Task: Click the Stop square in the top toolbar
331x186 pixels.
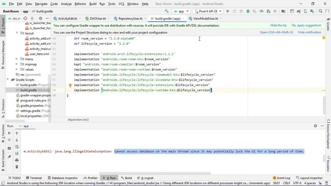Action: tap(275, 11)
